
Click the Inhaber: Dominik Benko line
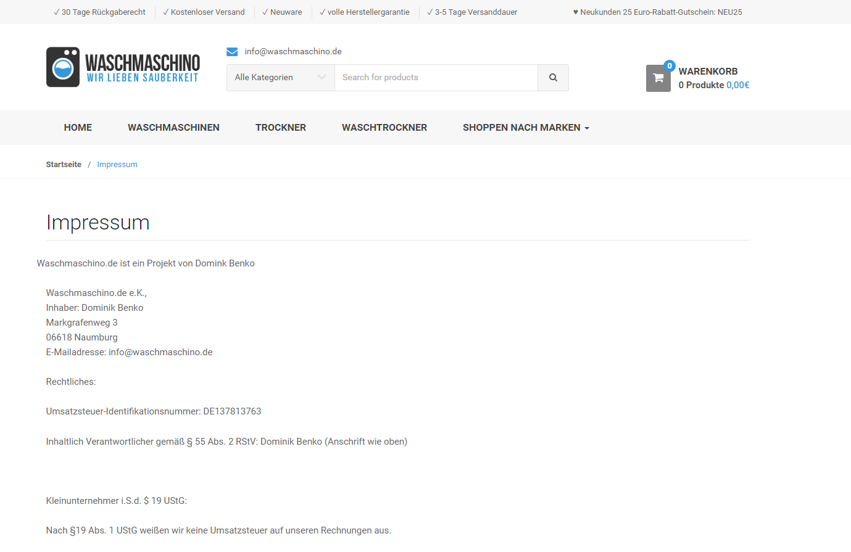click(94, 308)
